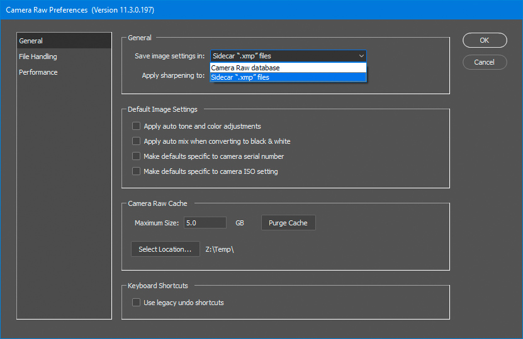Click the 'Keyboard Shortcuts' group heading
This screenshot has height=339, width=523.
pyautogui.click(x=158, y=286)
